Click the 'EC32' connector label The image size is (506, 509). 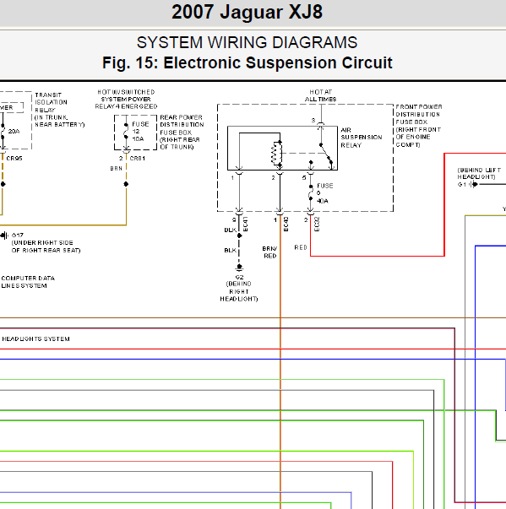click(x=318, y=224)
